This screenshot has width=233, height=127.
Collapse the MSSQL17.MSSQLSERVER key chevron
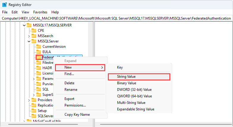pos(24,25)
